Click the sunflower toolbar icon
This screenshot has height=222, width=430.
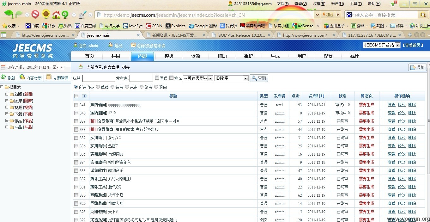pos(46,14)
